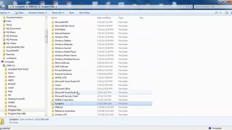Click Program Files in the address breadcrumb
Viewport: 232px width, 130px height.
[48, 7]
